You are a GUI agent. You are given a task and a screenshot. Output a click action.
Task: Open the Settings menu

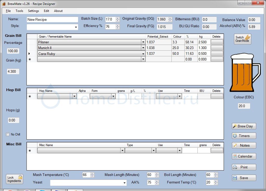click(x=34, y=11)
